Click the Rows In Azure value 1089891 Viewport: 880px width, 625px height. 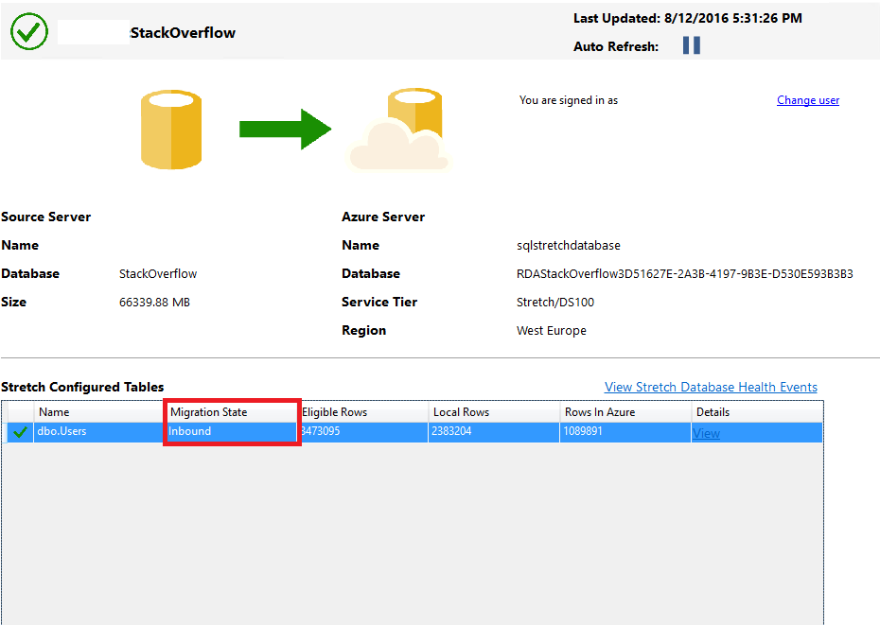(583, 431)
